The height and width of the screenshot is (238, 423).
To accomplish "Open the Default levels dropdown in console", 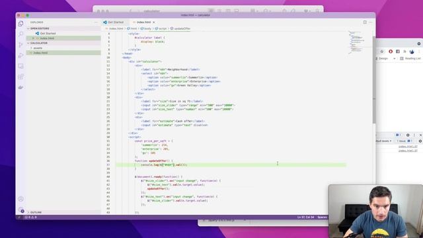I will click(383, 141).
